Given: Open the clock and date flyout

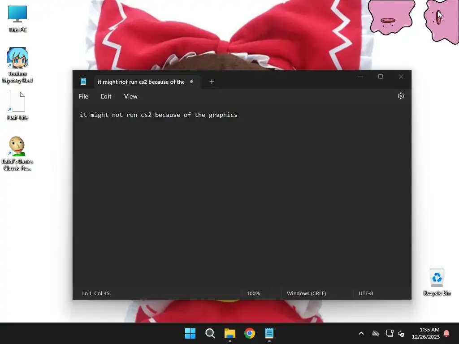Looking at the screenshot, I should click(426, 333).
